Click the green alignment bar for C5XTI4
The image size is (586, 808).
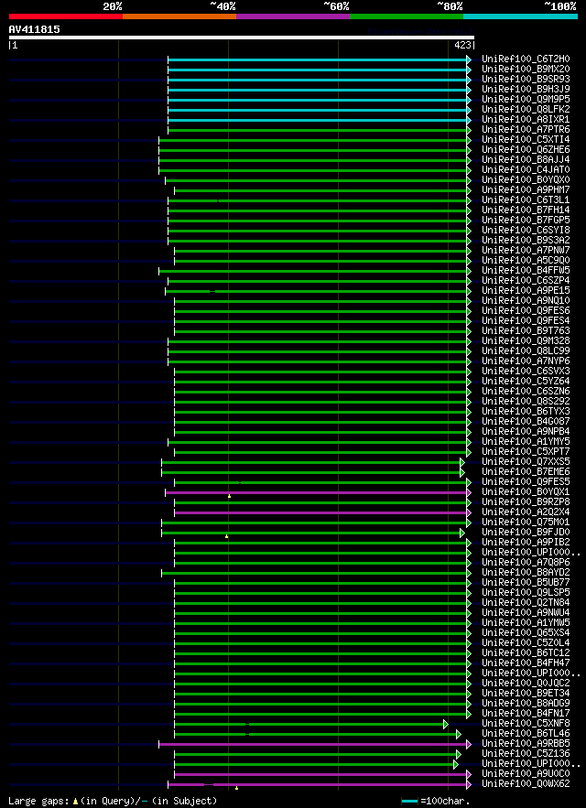[x=313, y=140]
